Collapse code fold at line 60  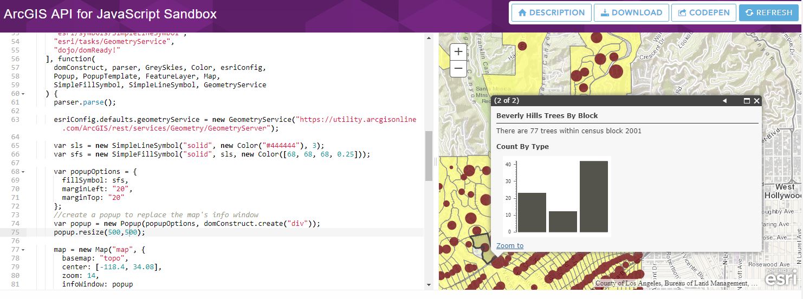tap(23, 94)
